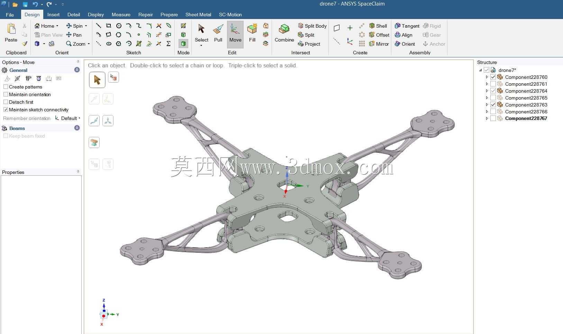Show Component228765 via its checkbox

(x=493, y=98)
